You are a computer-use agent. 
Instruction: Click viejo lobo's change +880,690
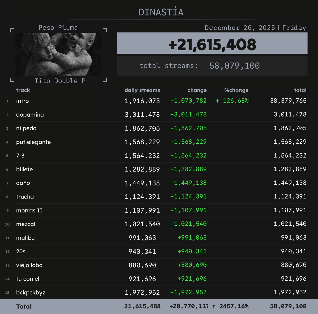(192, 265)
